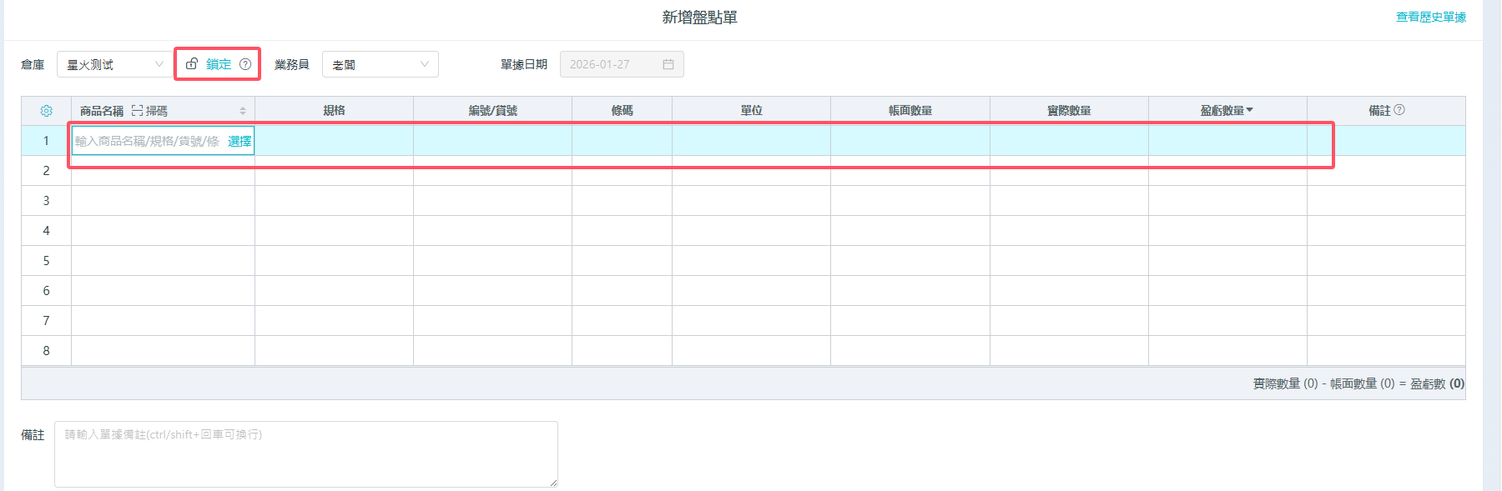Click the 鎖定 lock toggle text

[219, 64]
